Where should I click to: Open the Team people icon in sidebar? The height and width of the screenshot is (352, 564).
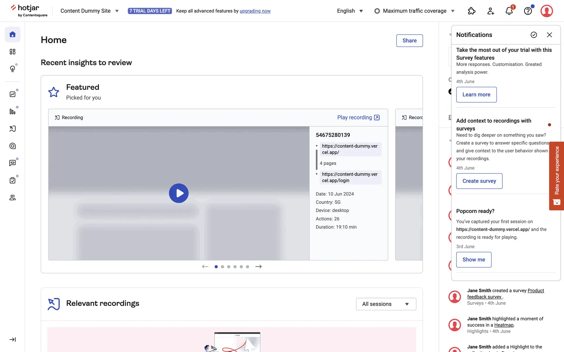(x=12, y=198)
